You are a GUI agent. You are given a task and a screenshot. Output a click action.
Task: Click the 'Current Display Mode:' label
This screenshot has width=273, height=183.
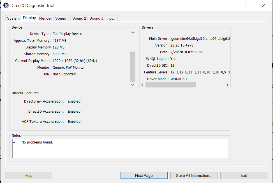[33, 61]
